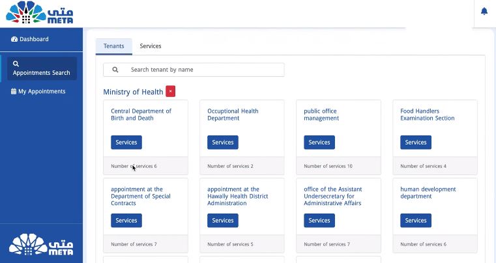496x263 pixels.
Task: Click the magnifier icon in tenant search
Action: [x=115, y=70]
